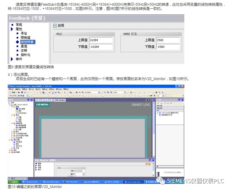Click next tab right arrow
Screen dimensions: 231x191
(150, 100)
